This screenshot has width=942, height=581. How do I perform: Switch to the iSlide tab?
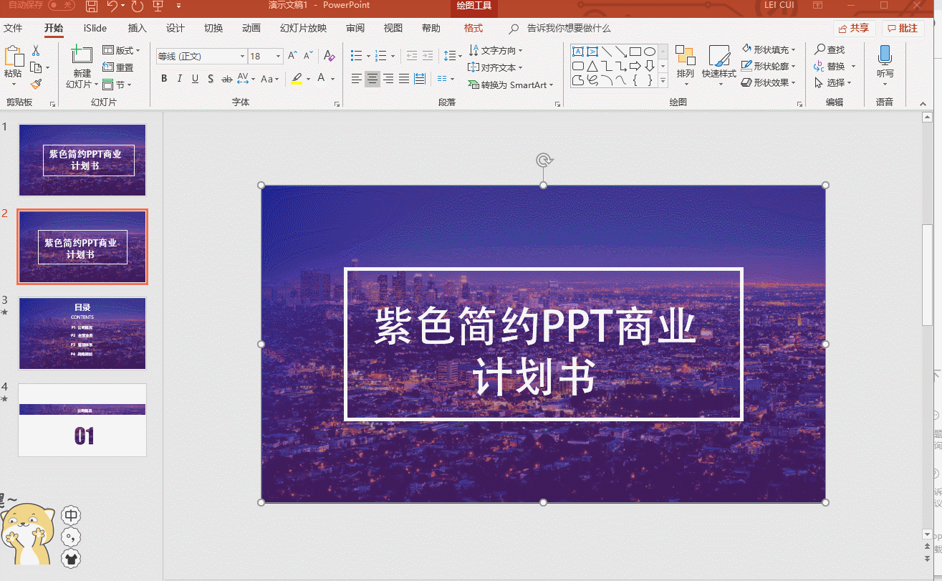pyautogui.click(x=95, y=28)
